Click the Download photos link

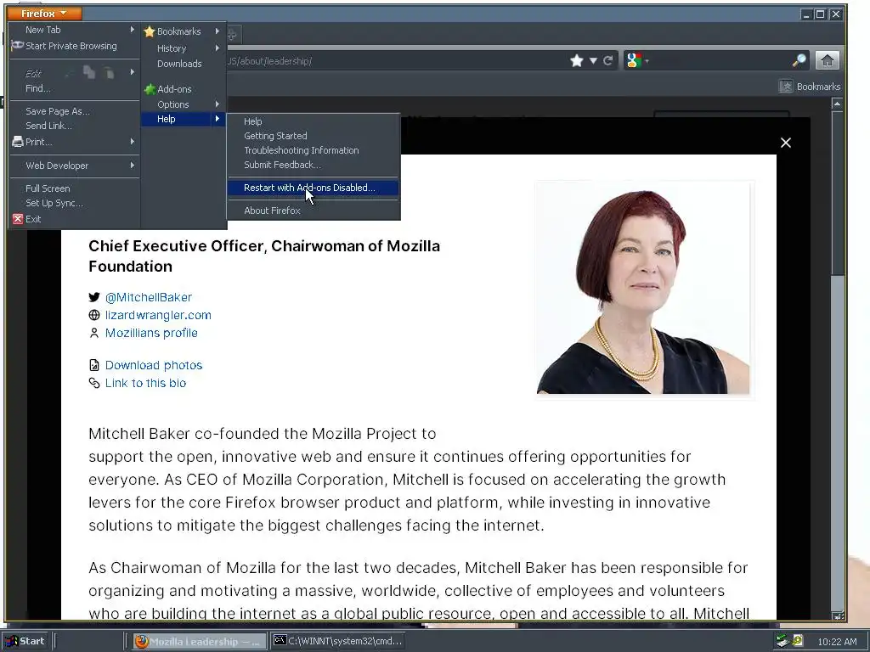pos(154,365)
